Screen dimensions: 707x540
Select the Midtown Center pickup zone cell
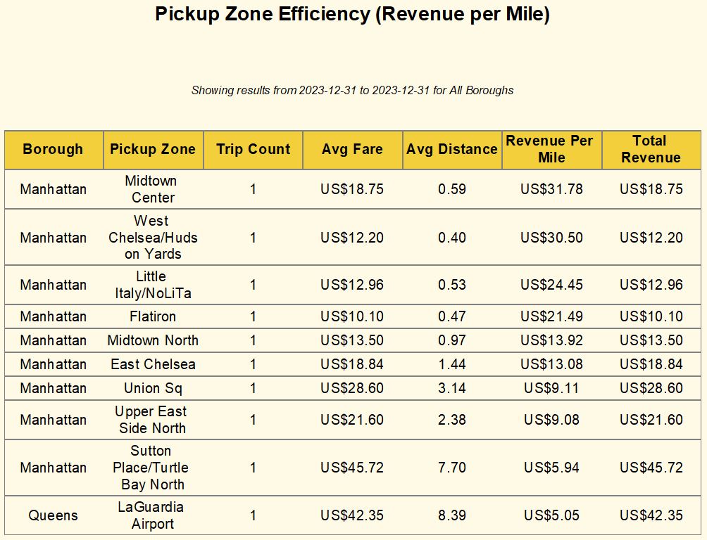point(153,189)
